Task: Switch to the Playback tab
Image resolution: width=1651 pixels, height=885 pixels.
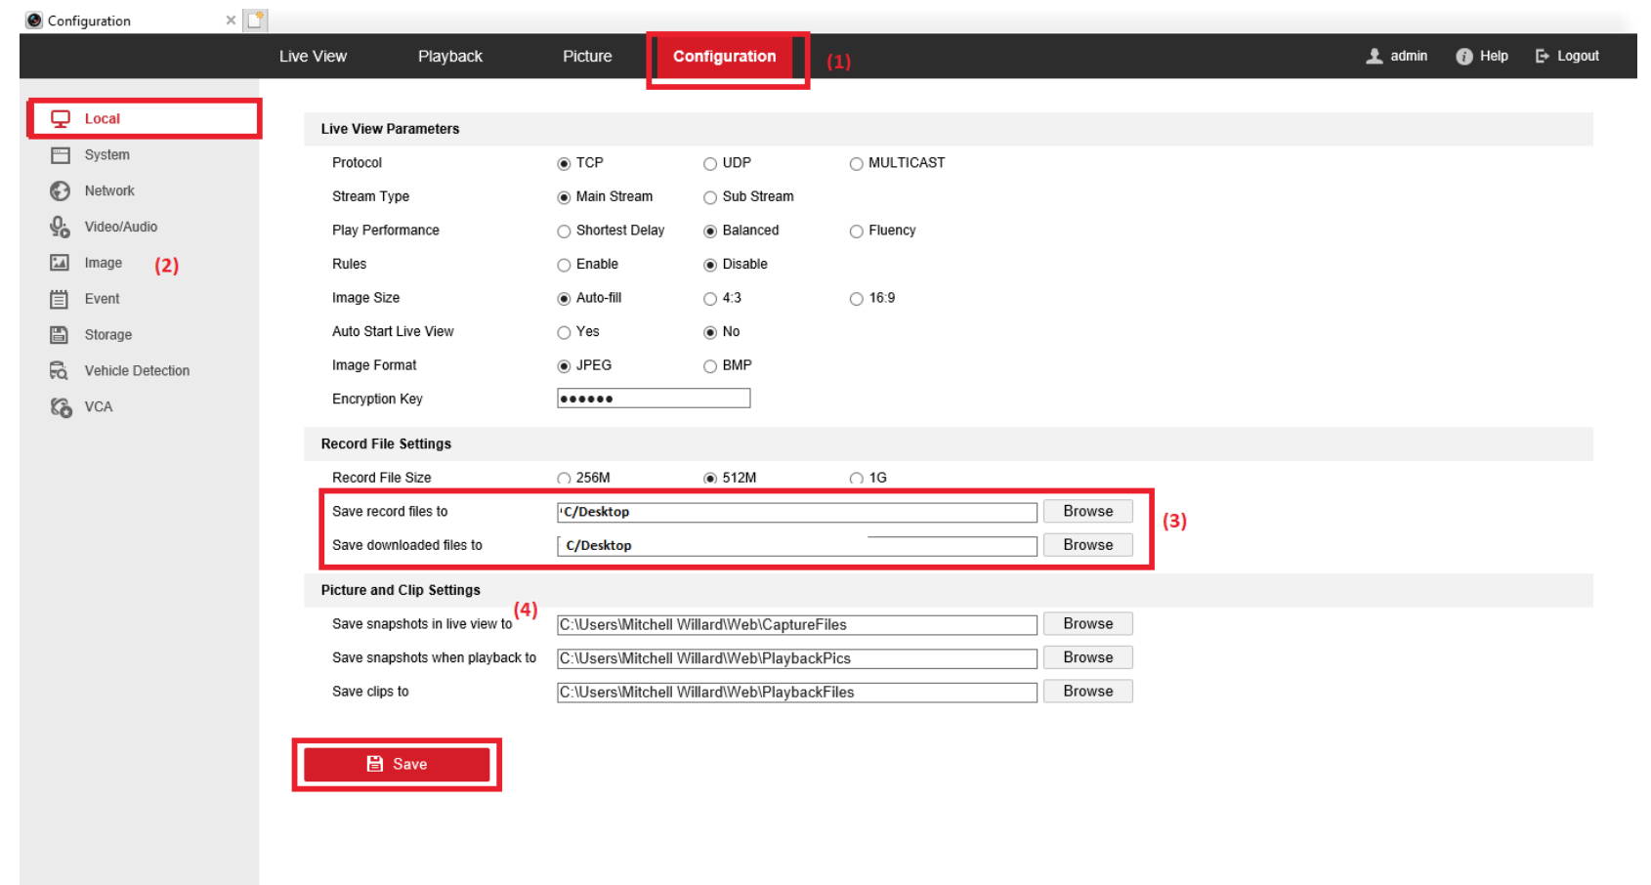Action: tap(449, 56)
